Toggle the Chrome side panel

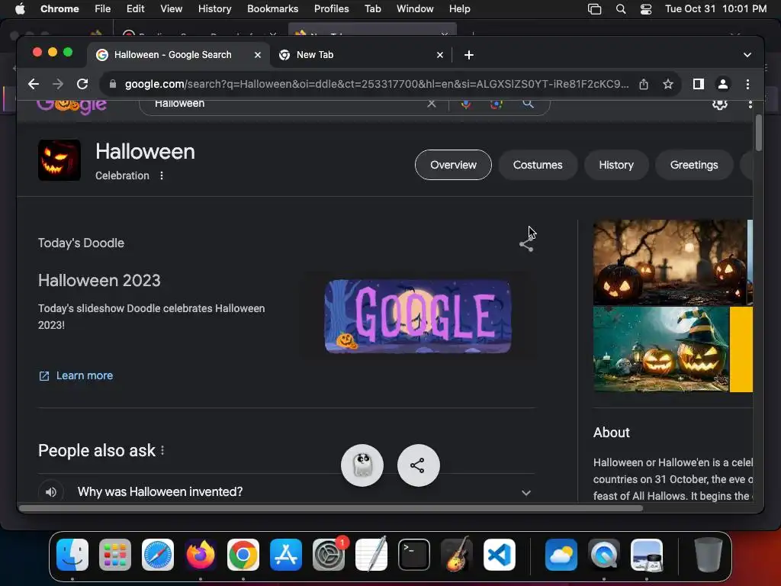point(699,84)
